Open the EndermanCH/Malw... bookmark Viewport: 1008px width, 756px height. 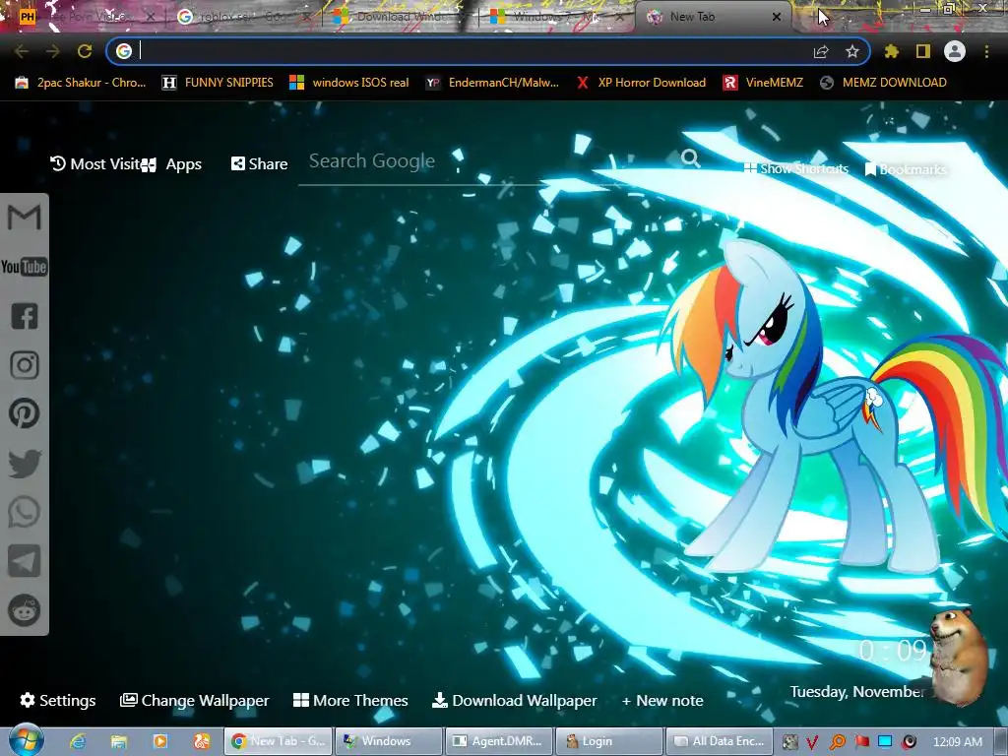tap(492, 83)
